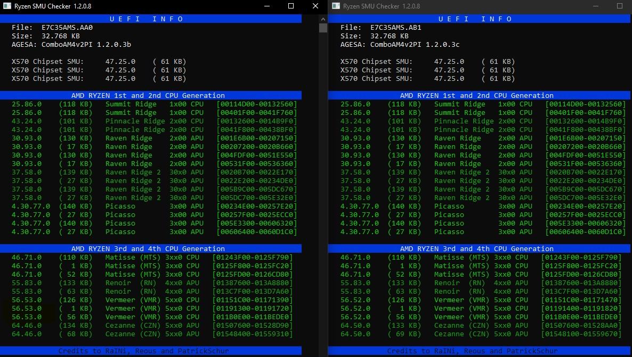
Task: Click Picasso row [00606400-0060D1C0] in right window
Action: 483,232
